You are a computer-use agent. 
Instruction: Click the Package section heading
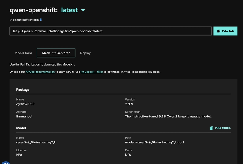click(x=23, y=90)
